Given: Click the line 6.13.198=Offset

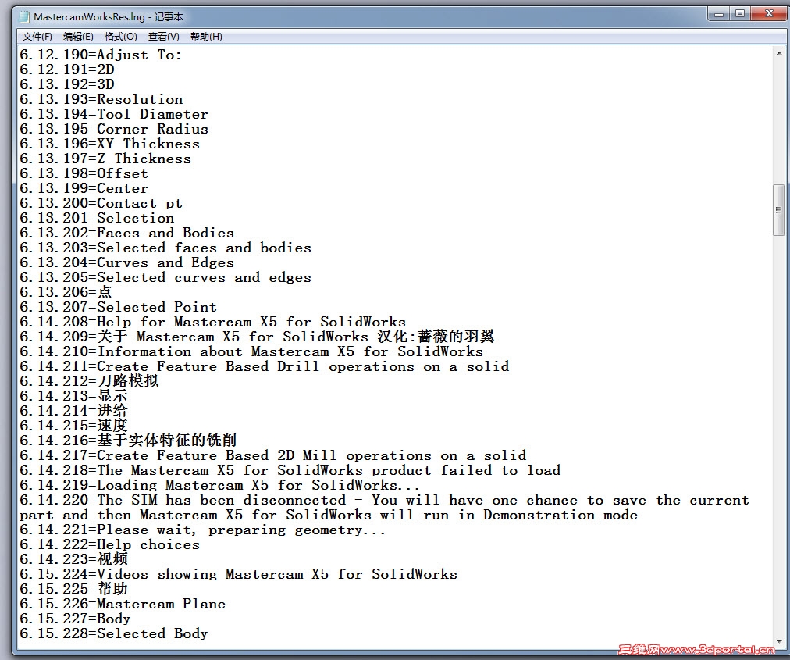Looking at the screenshot, I should pyautogui.click(x=84, y=173).
